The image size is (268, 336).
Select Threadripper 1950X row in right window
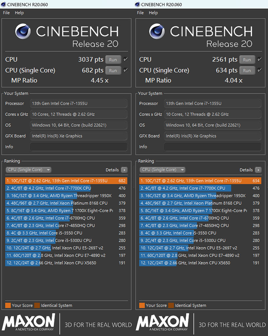point(200,196)
